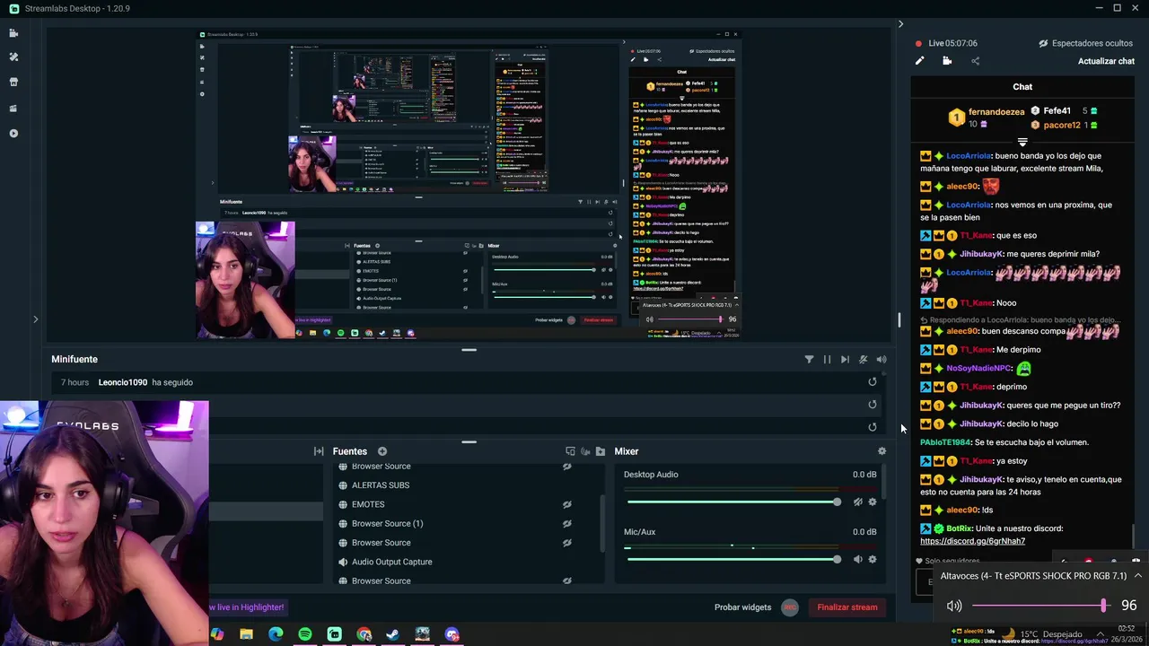
Task: Select Leoncio1090 follow event text
Action: [145, 382]
